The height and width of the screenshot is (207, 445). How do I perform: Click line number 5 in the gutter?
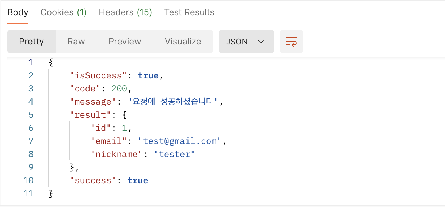pos(31,115)
